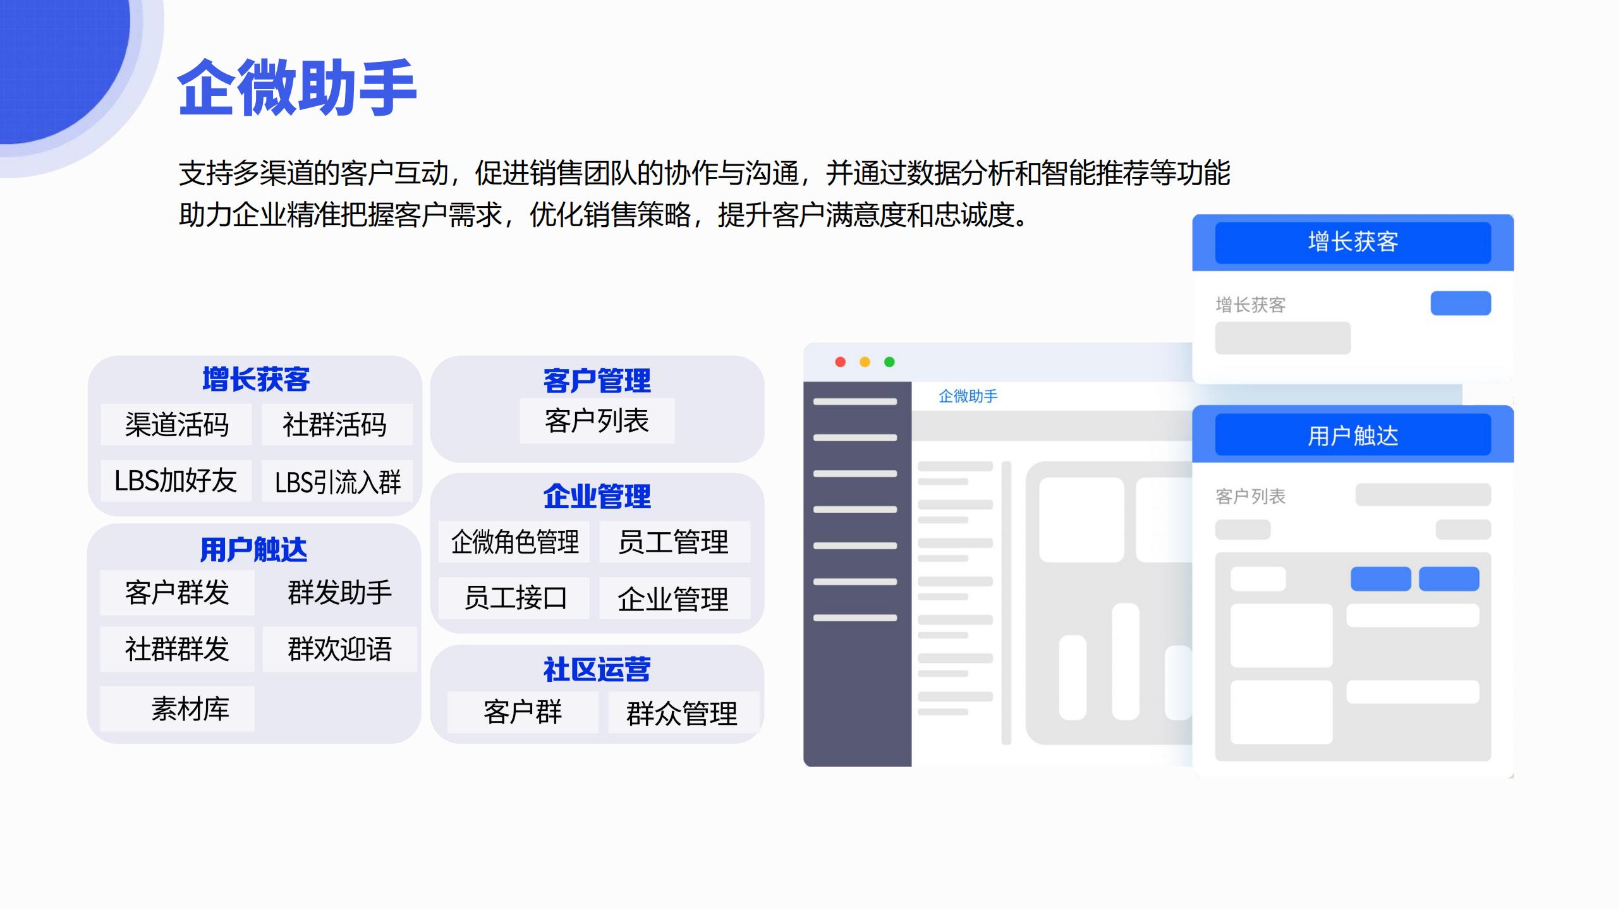Select the 企微角色管理 box
Screen dimensions: 1618x910
click(514, 542)
